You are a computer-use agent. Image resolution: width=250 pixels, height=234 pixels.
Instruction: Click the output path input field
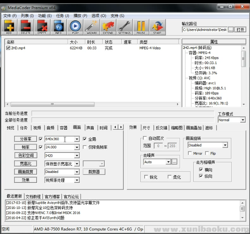(x=204, y=30)
